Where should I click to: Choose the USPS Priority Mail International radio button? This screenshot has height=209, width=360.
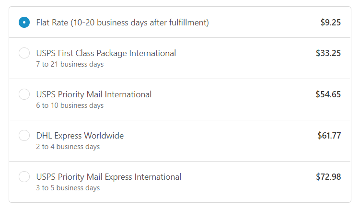click(24, 94)
